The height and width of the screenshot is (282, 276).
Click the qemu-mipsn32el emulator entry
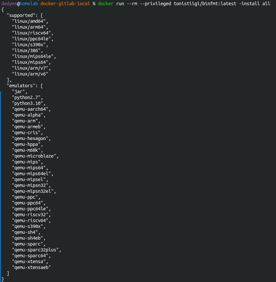(33, 191)
